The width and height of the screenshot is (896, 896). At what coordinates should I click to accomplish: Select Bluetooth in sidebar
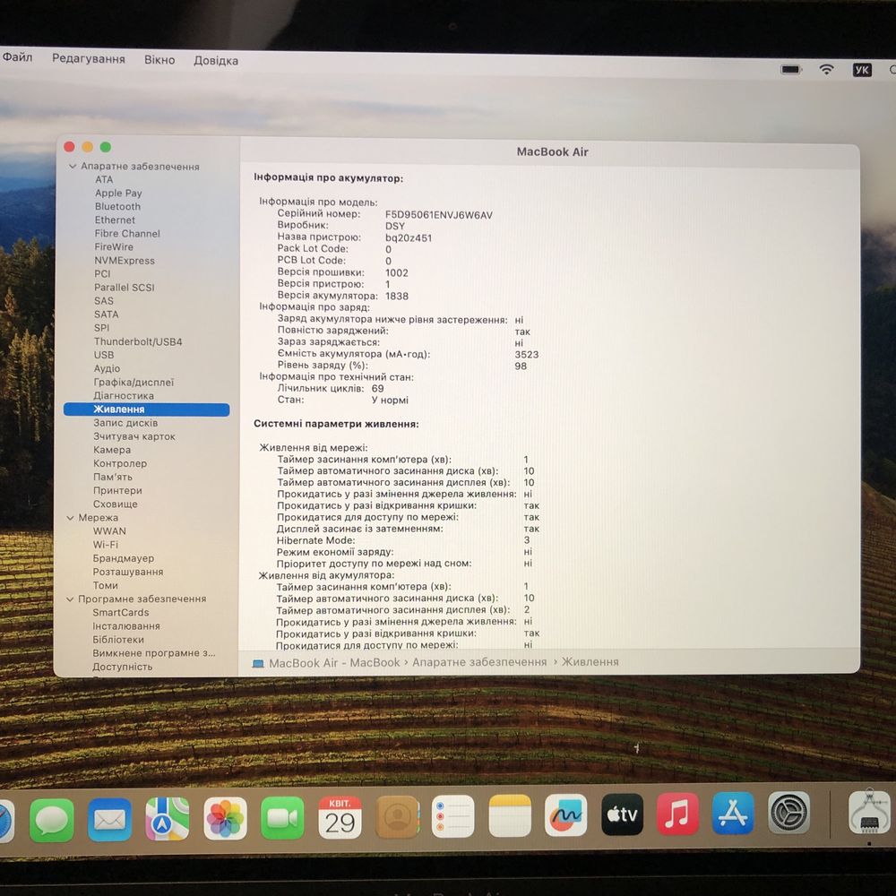117,206
